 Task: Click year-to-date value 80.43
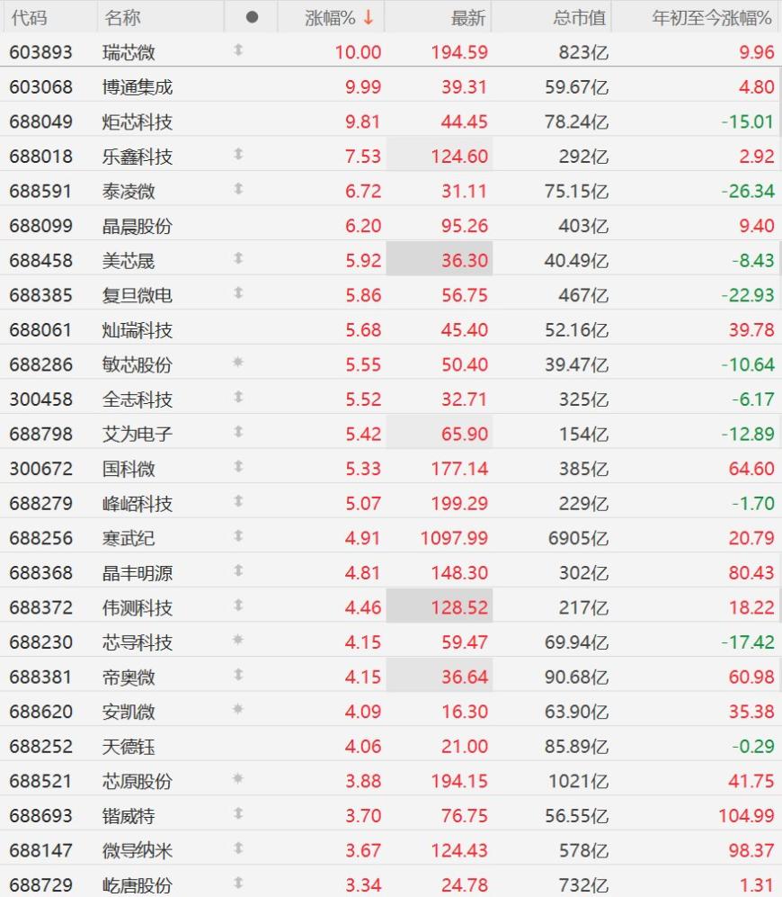[x=751, y=572]
